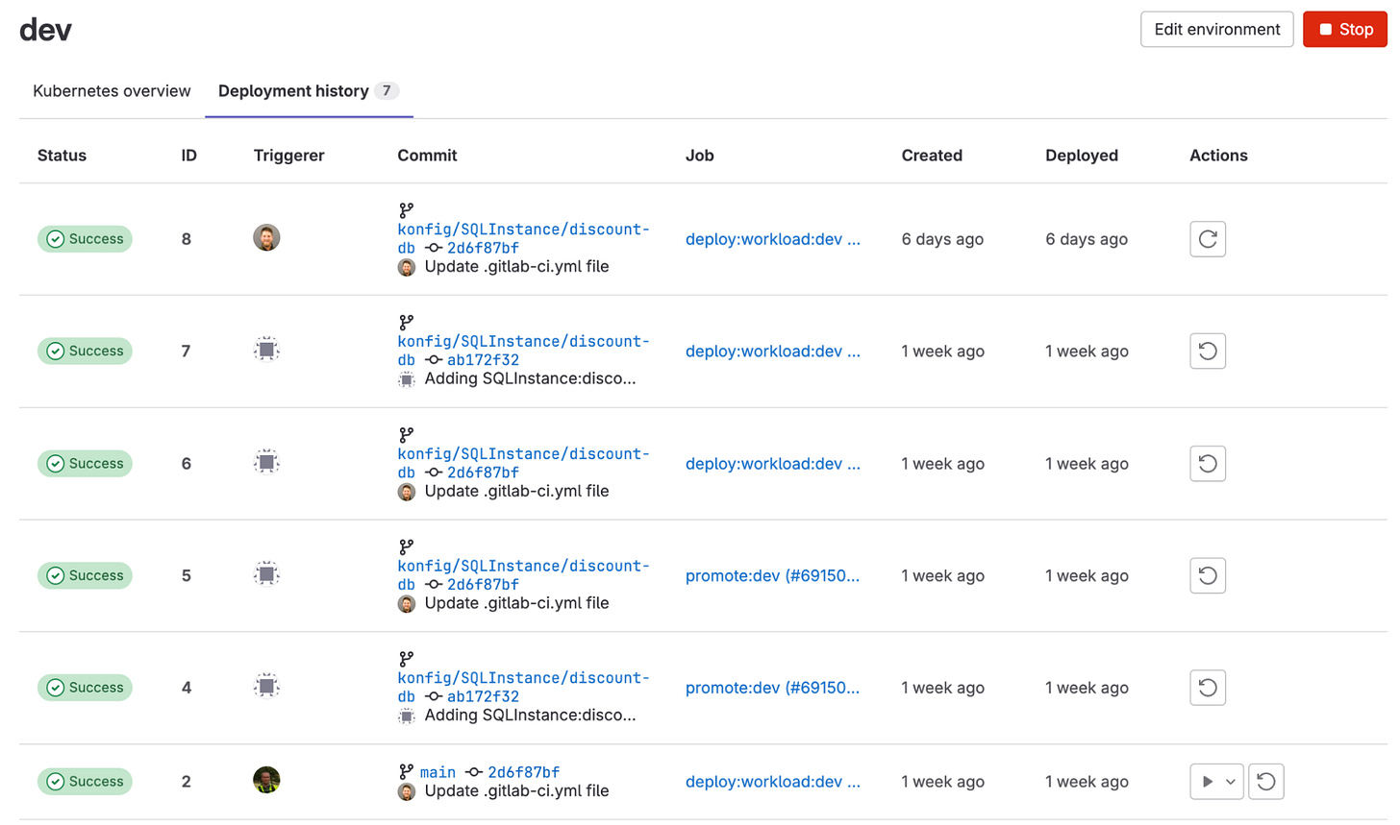
Task: Open commit ab172f32 in deployment 7 row
Action: [483, 360]
